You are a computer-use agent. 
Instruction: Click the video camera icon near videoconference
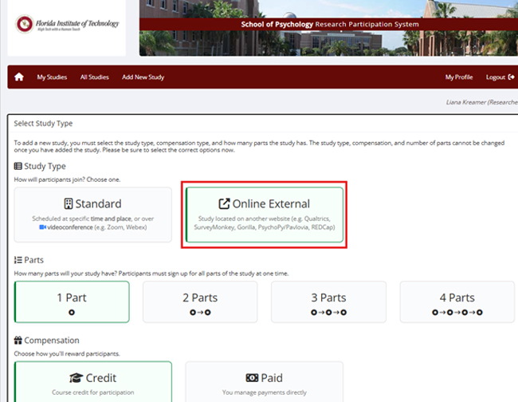coord(42,227)
